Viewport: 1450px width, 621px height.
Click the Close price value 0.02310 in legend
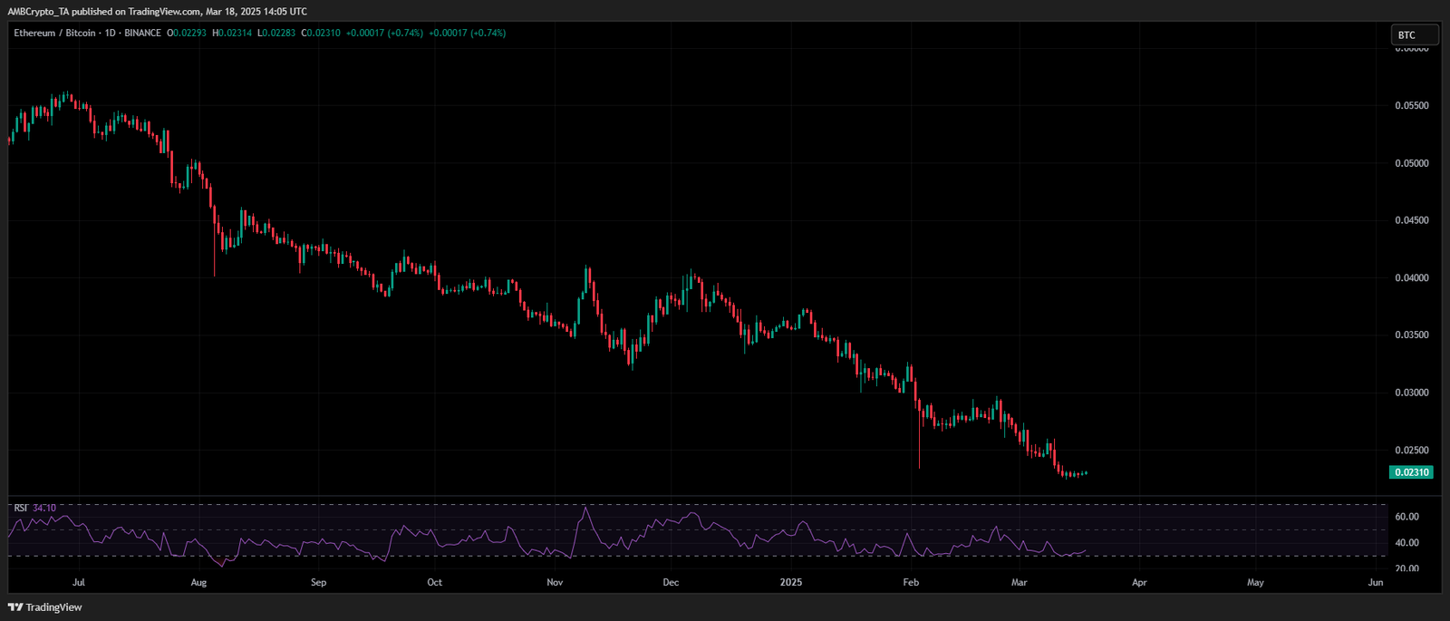click(x=324, y=34)
